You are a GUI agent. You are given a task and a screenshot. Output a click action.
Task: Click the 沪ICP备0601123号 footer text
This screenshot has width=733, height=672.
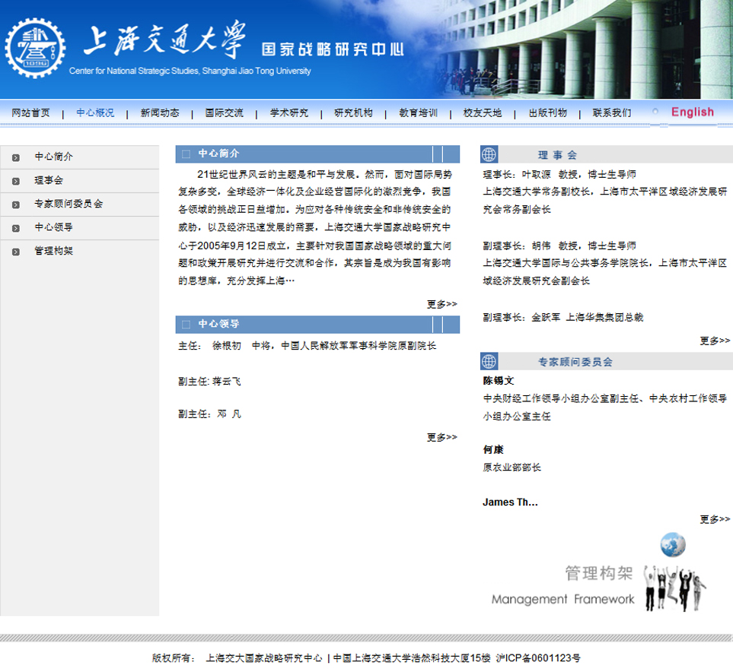[x=538, y=658]
